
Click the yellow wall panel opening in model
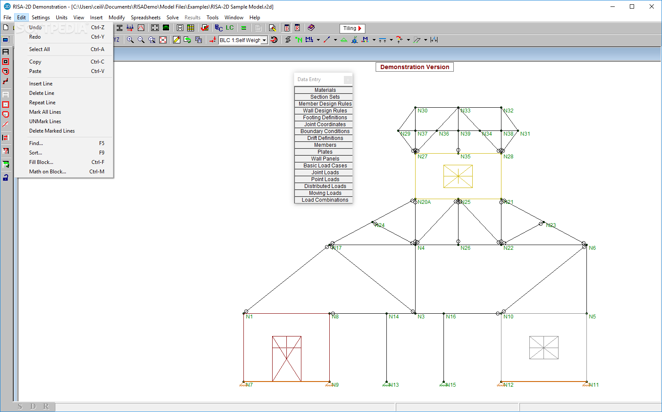point(458,176)
